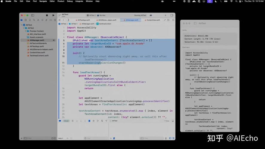Open the Debug menu in menu bar

[x=70, y=1]
